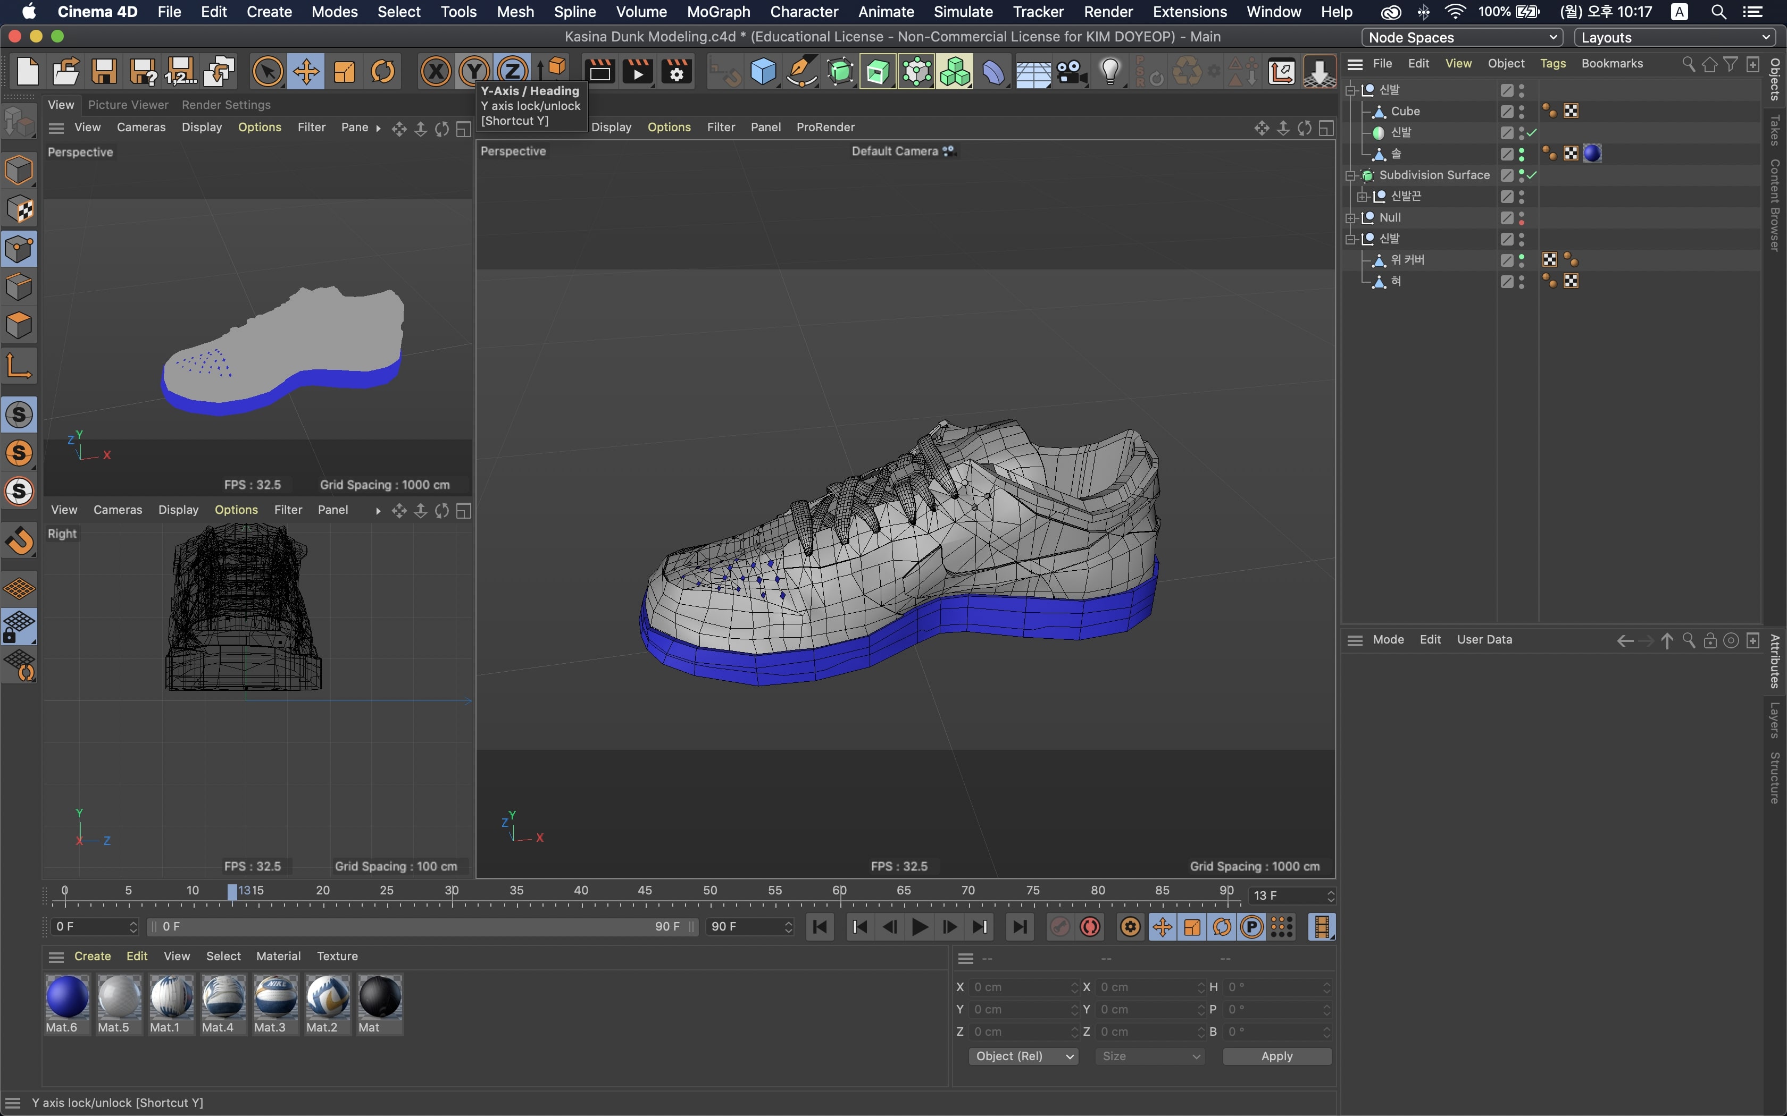Toggle X-axis lock button
The height and width of the screenshot is (1116, 1787).
436,72
